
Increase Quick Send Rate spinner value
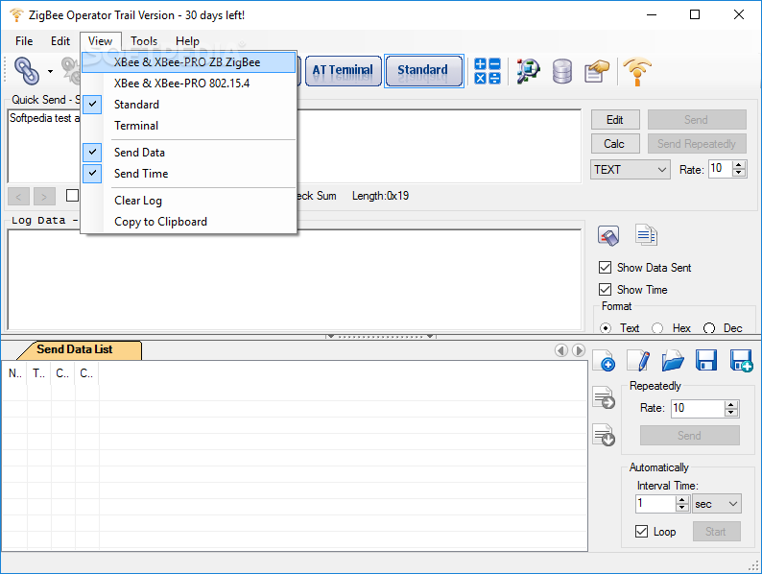click(739, 165)
